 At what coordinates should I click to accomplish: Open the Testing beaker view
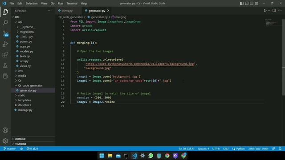pos(5,65)
